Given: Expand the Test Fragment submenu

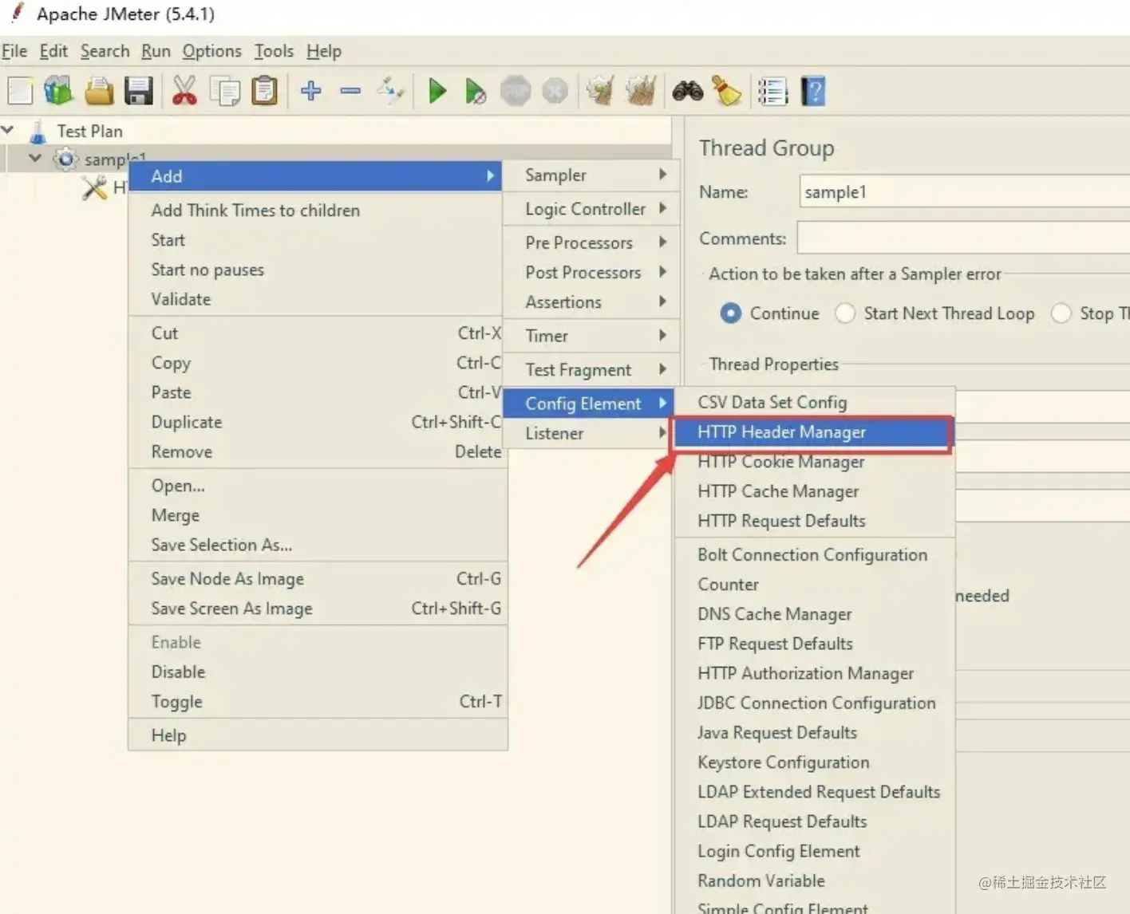Looking at the screenshot, I should coord(591,370).
